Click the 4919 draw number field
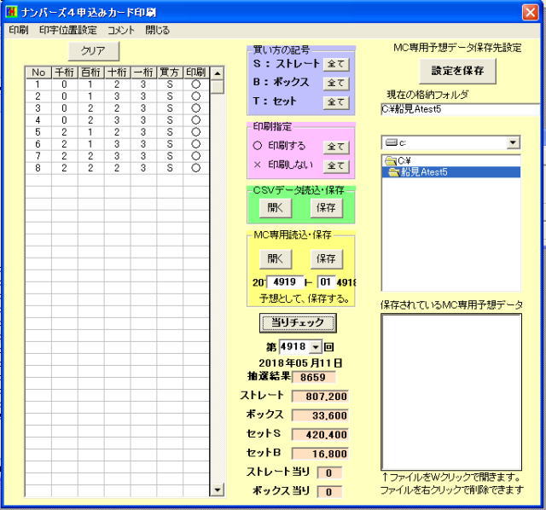The width and height of the screenshot is (546, 510). point(284,281)
